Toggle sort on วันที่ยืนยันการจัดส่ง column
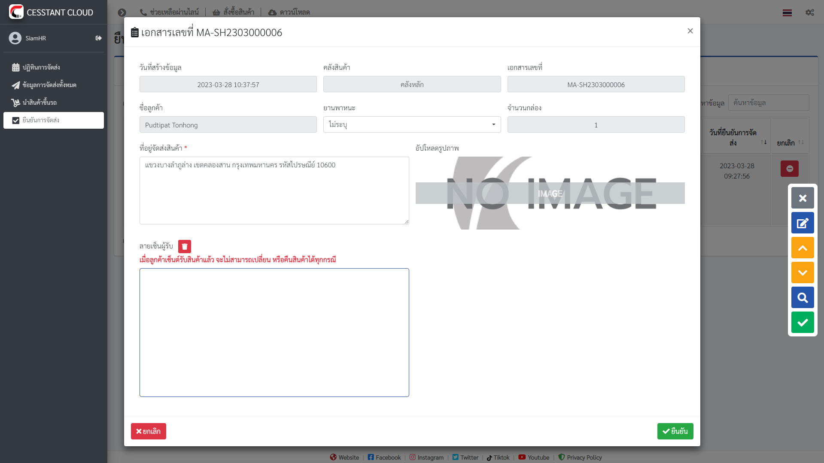The image size is (824, 463). click(763, 142)
